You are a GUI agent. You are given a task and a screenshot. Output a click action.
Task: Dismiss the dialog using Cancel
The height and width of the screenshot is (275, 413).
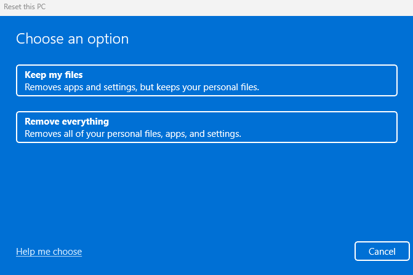coord(382,252)
